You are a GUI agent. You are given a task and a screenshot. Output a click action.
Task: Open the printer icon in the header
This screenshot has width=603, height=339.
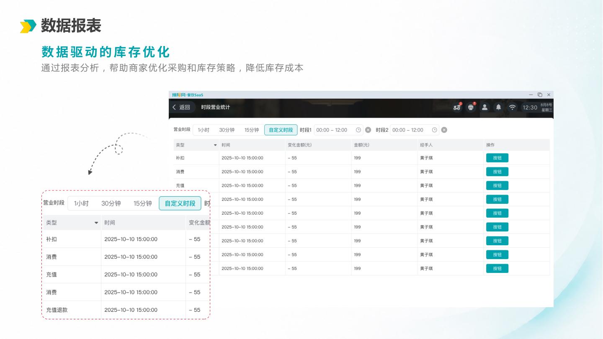(471, 107)
